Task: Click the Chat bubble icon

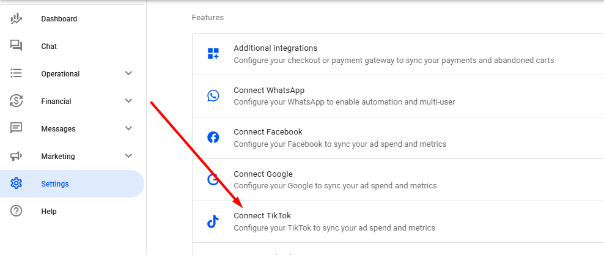Action: pyautogui.click(x=17, y=46)
